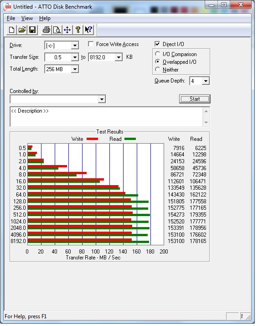Open the View menu
This screenshot has height=326, width=258.
(x=27, y=18)
